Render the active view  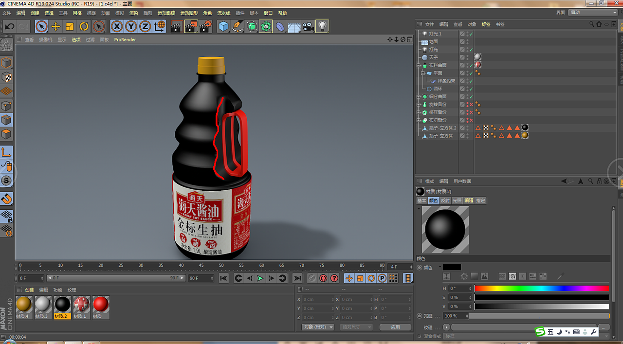[176, 26]
